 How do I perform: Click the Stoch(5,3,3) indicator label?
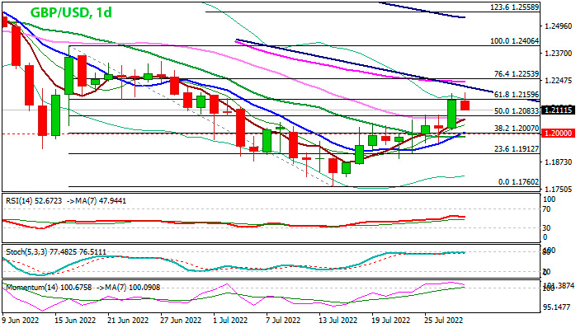point(55,252)
